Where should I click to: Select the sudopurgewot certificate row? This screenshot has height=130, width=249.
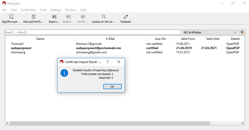(125, 48)
